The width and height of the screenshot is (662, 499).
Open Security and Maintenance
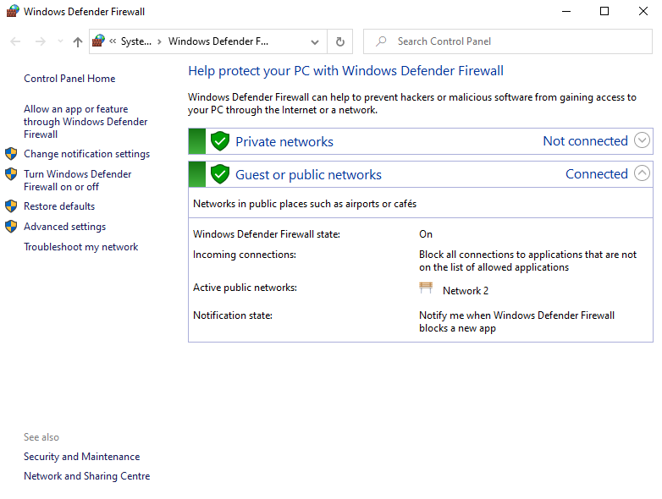(x=81, y=457)
